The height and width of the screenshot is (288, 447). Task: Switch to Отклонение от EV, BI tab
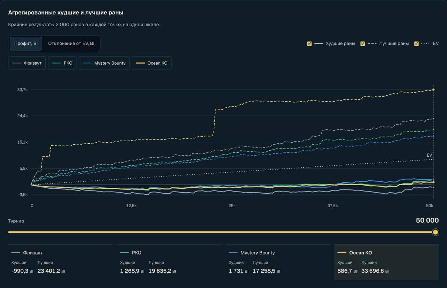click(71, 44)
